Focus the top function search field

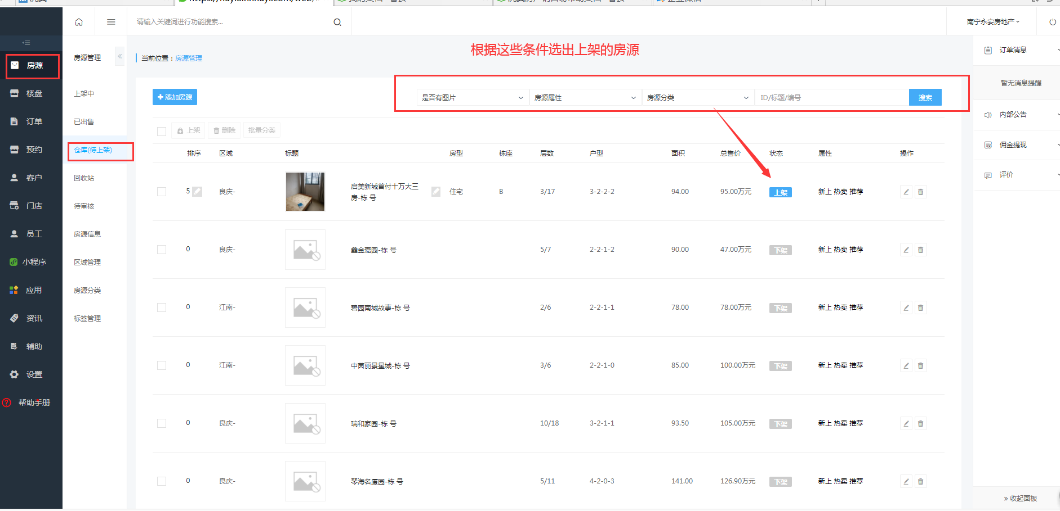(x=231, y=22)
